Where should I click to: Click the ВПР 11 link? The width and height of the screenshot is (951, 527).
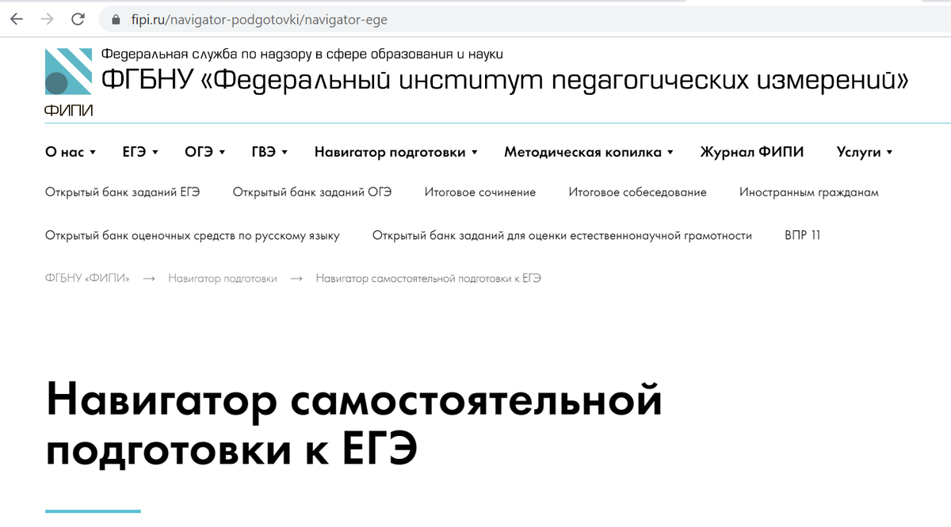[803, 235]
